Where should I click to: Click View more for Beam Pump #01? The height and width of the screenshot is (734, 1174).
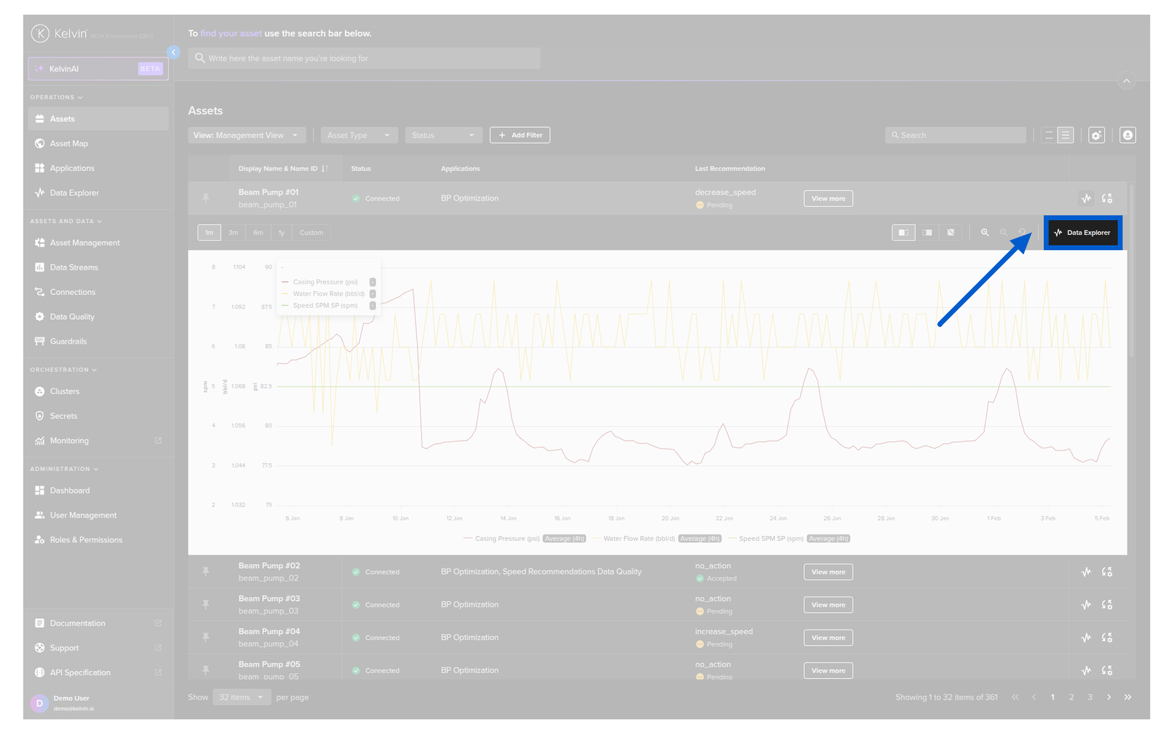[x=828, y=198]
